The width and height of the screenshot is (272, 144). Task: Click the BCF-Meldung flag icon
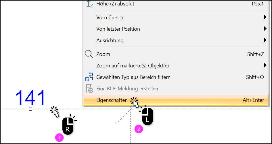90,89
